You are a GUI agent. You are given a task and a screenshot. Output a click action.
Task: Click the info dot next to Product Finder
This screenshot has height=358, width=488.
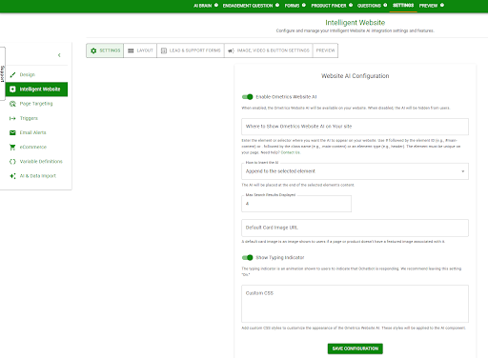pyautogui.click(x=351, y=5)
